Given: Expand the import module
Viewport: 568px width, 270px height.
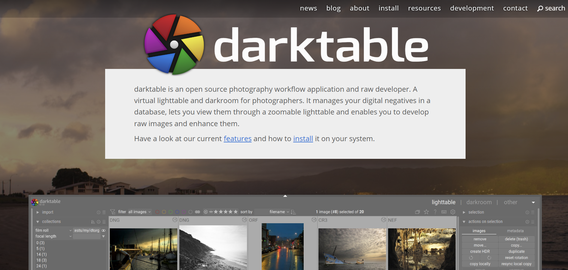Looking at the screenshot, I should point(38,212).
